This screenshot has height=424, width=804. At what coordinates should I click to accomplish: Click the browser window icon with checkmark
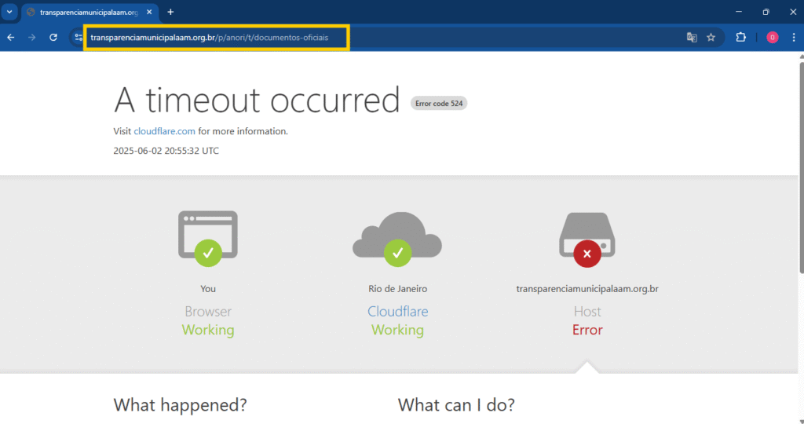tap(207, 239)
